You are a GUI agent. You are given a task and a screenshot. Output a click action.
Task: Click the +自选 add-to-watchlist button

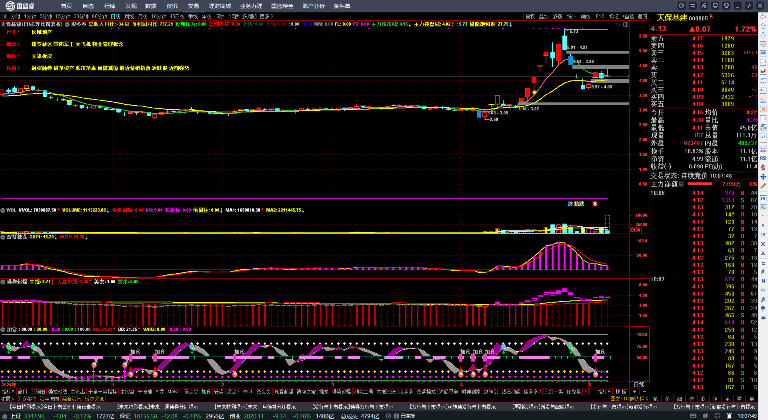point(628,16)
